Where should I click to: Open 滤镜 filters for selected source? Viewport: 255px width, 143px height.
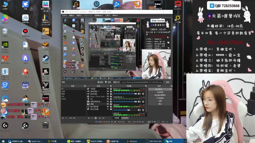pyautogui.click(x=108, y=82)
